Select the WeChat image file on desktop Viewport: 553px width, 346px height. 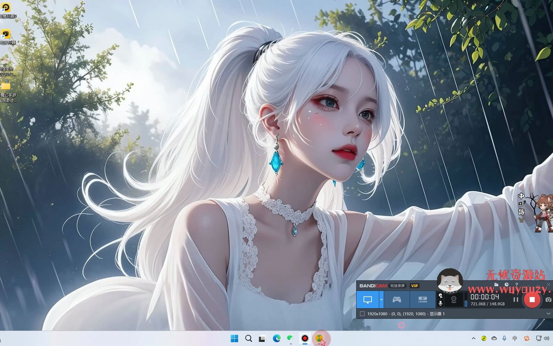[7, 66]
